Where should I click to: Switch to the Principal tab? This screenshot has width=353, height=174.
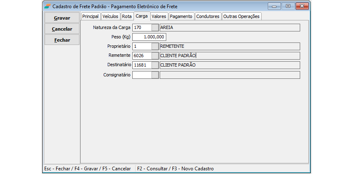click(91, 16)
